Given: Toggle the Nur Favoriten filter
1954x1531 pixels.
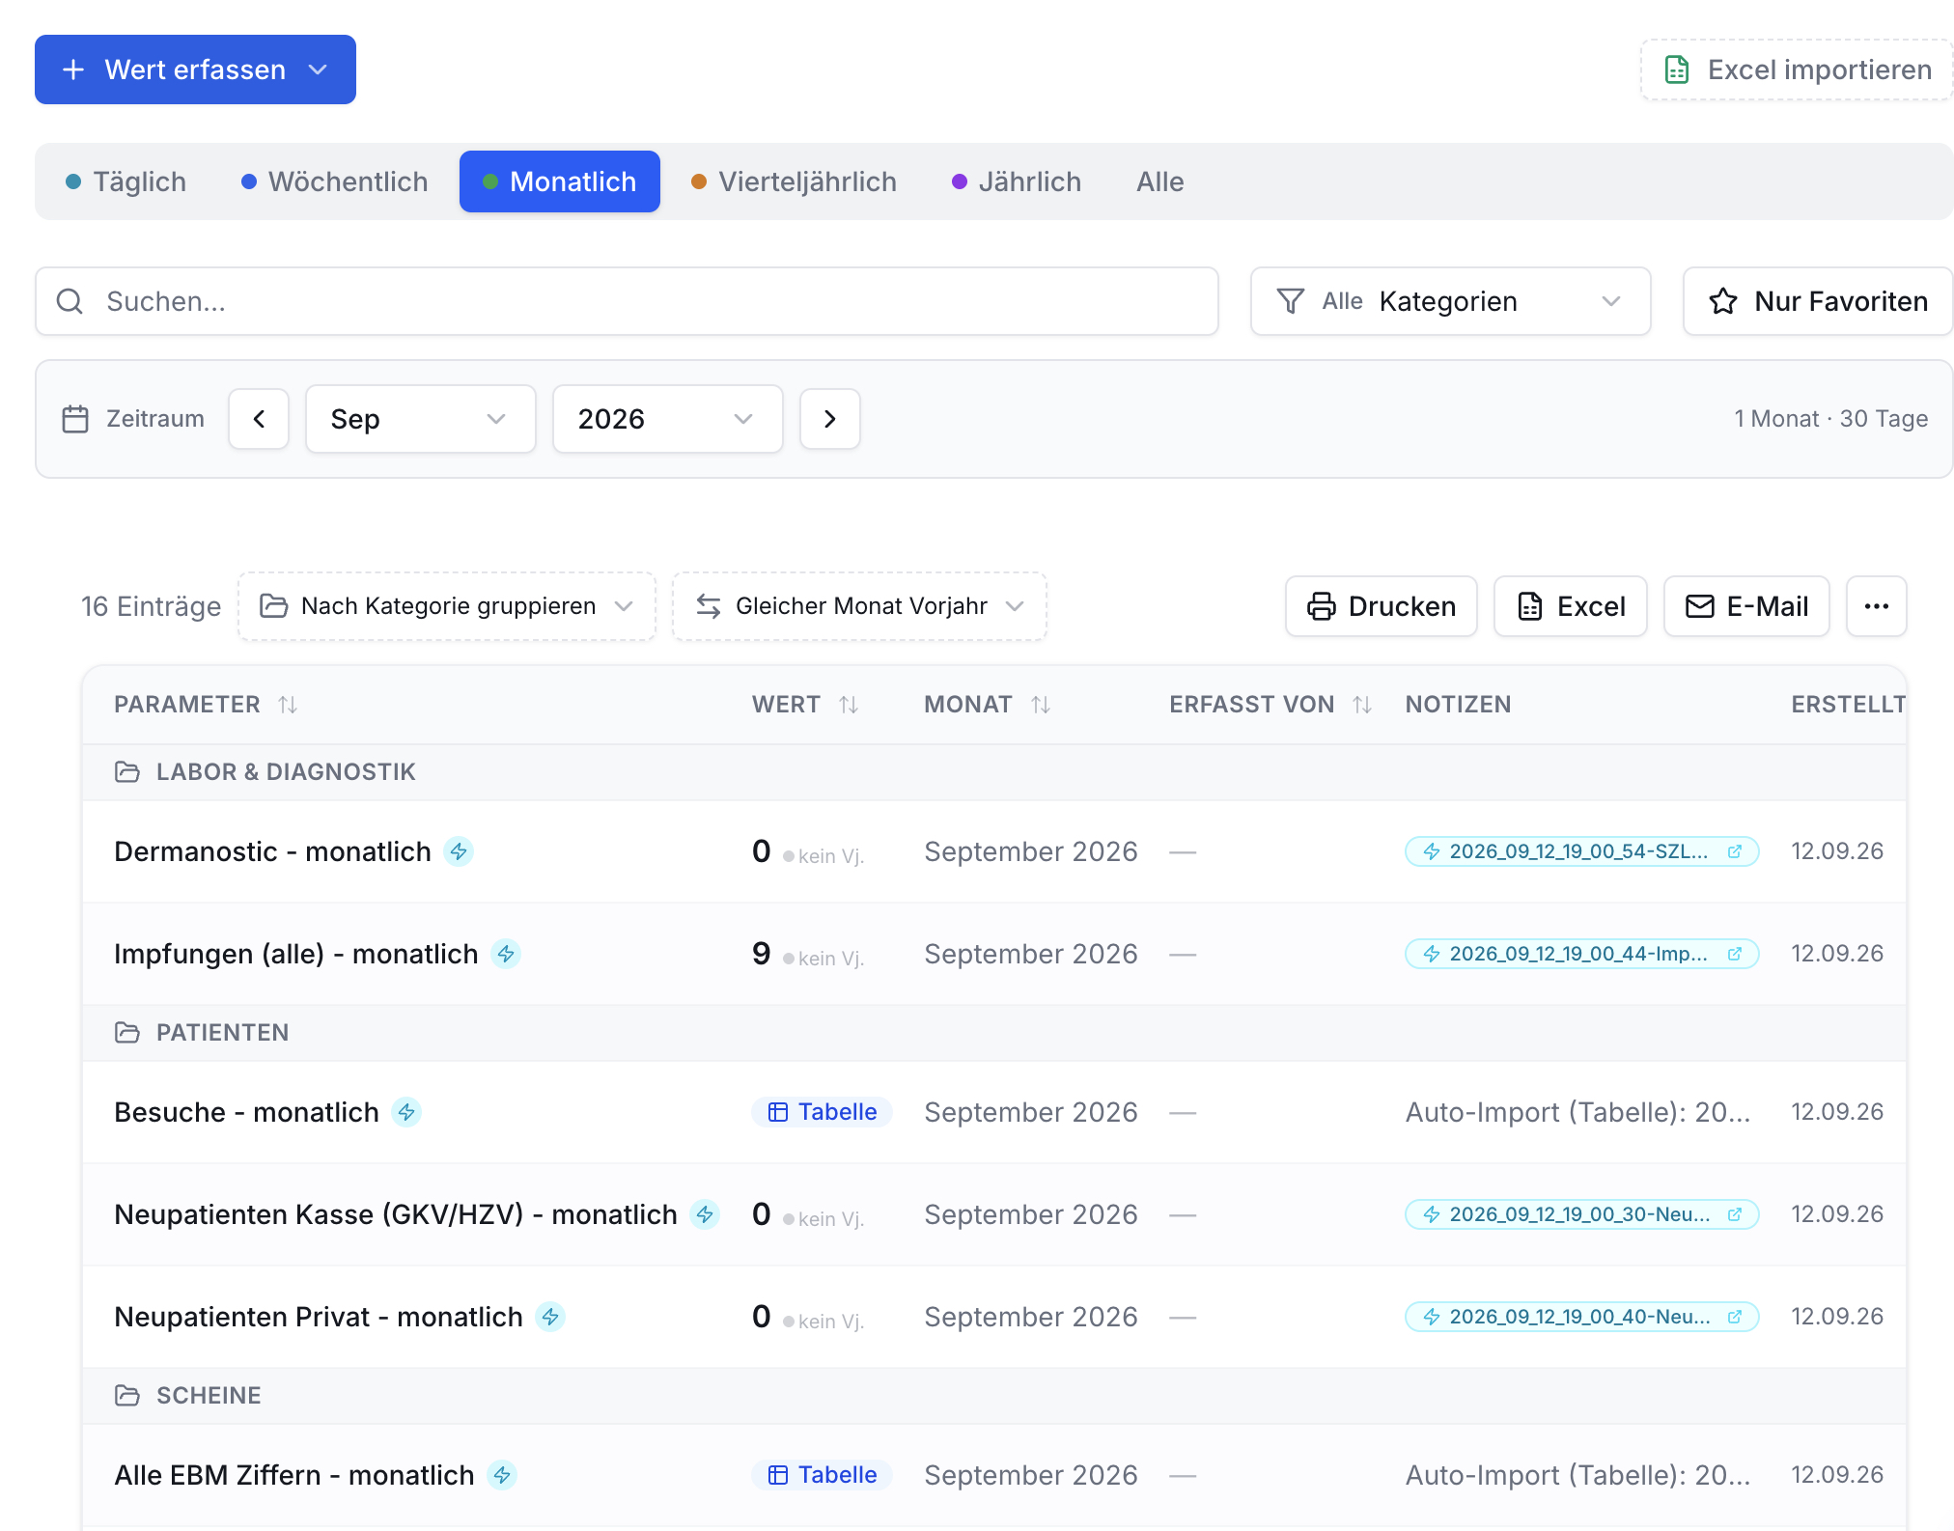Looking at the screenshot, I should [x=1818, y=301].
